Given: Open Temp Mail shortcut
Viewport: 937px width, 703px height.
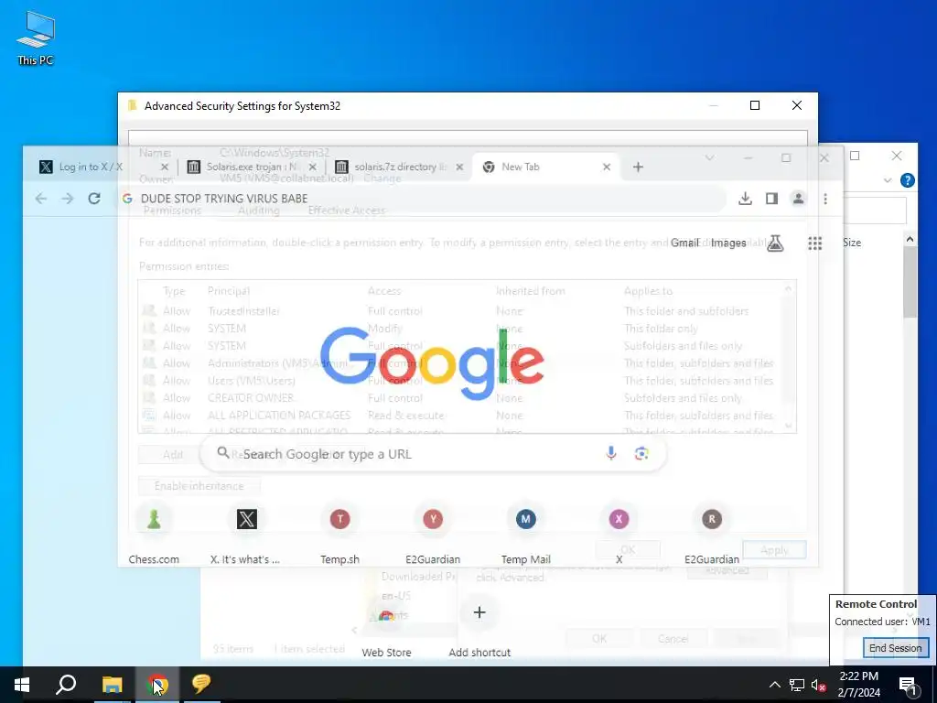Looking at the screenshot, I should pos(526,532).
